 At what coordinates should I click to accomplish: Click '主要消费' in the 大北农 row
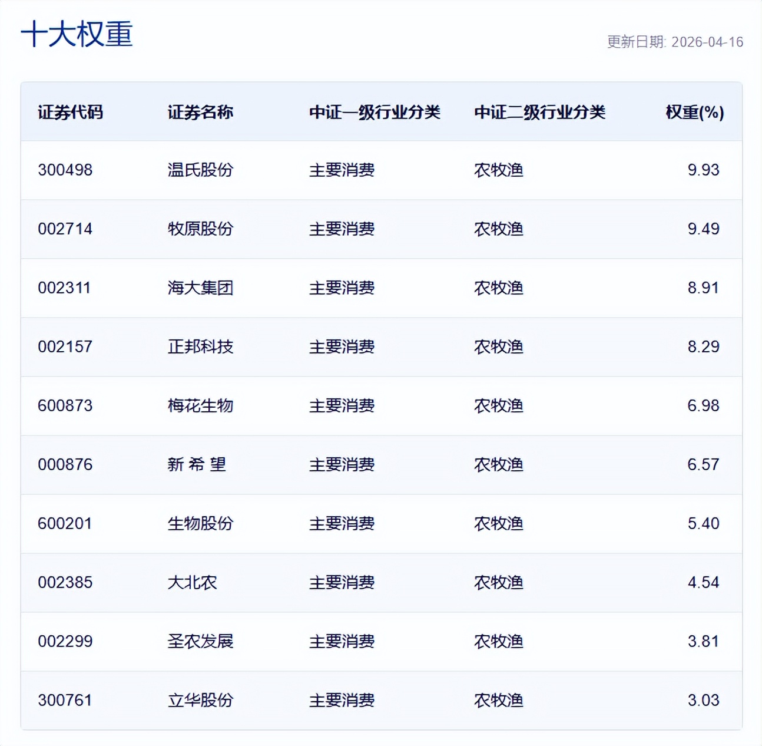pos(342,582)
